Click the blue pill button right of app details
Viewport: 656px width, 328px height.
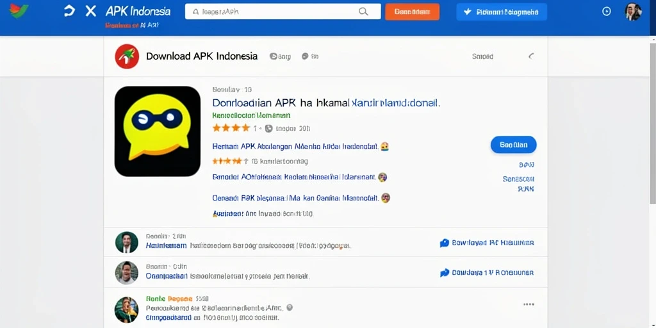(513, 145)
